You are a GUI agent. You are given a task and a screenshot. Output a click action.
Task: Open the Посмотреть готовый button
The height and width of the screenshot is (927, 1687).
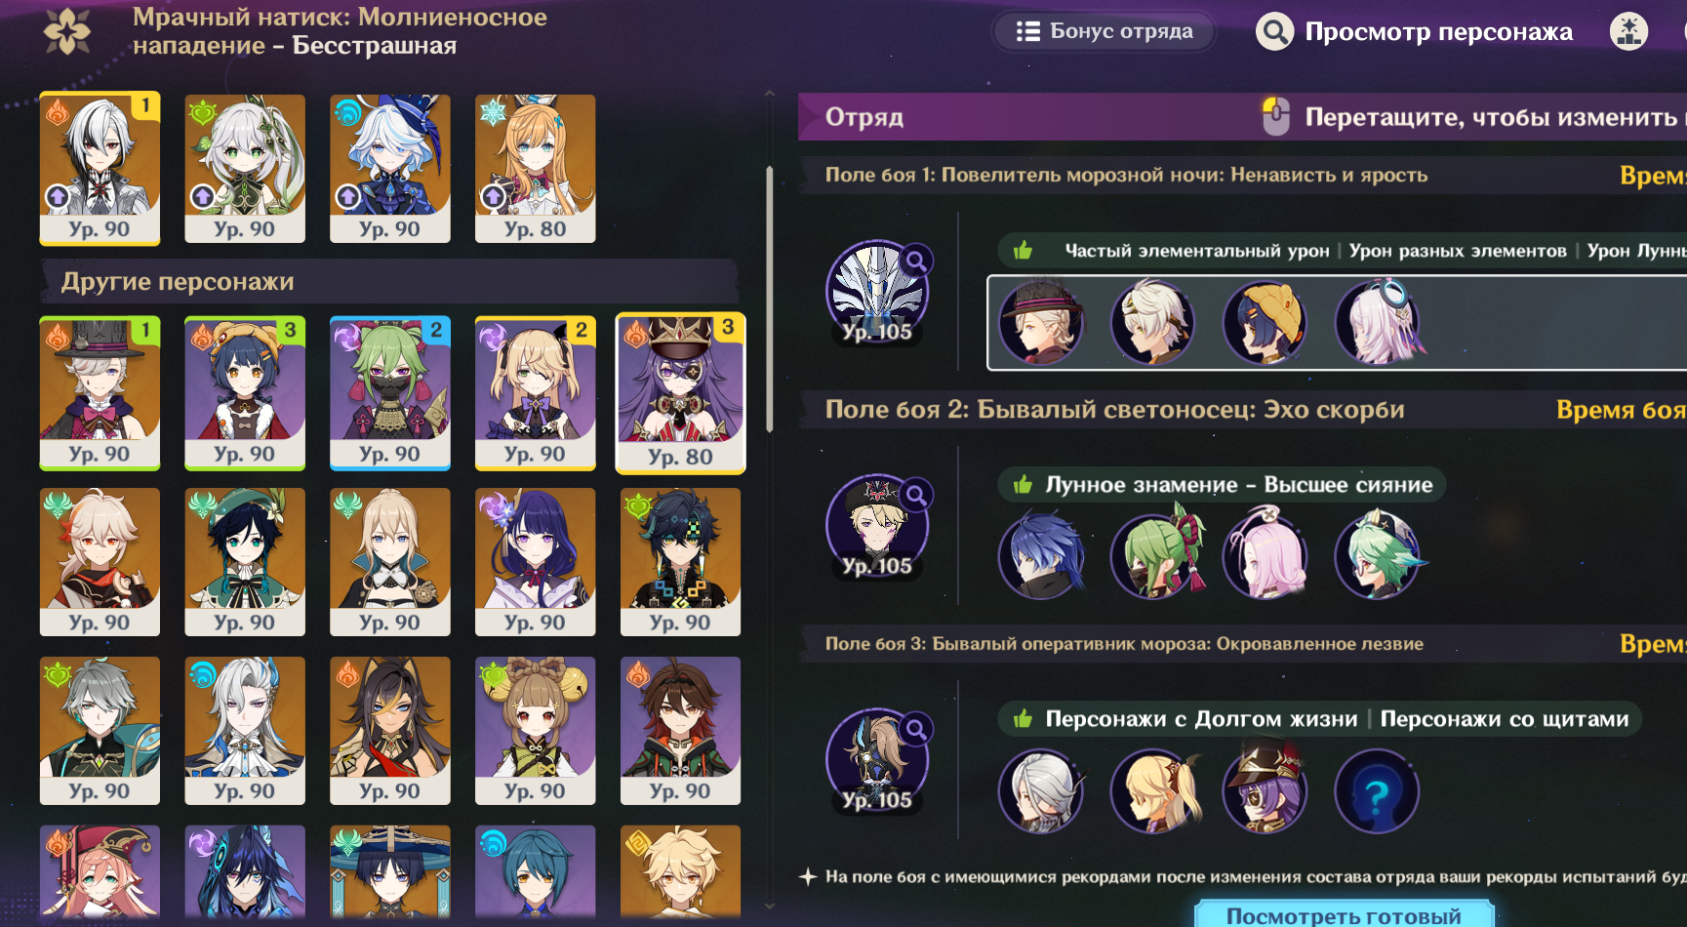tap(1344, 915)
